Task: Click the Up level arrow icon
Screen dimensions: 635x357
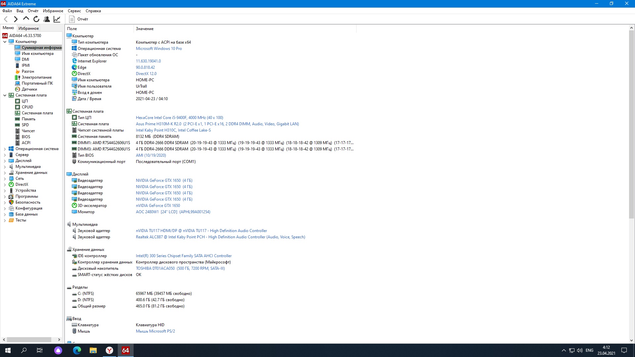Action: [26, 19]
